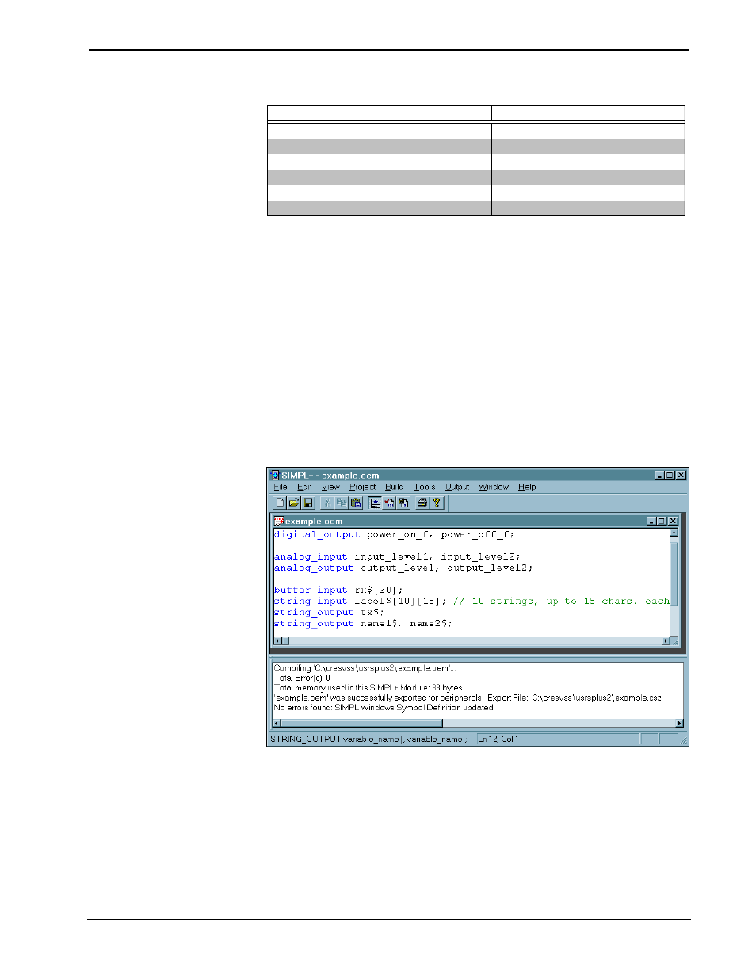
Task: Click the 'Total Error(s): 0' output line
Action: click(x=302, y=679)
